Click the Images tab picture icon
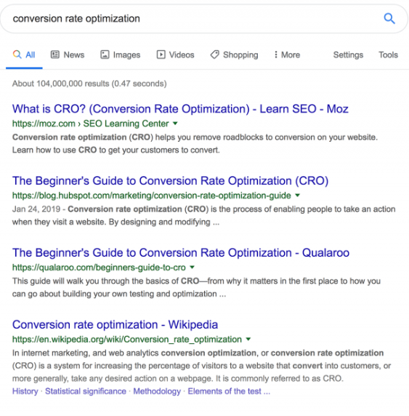This screenshot has height=416, width=409. (x=105, y=55)
